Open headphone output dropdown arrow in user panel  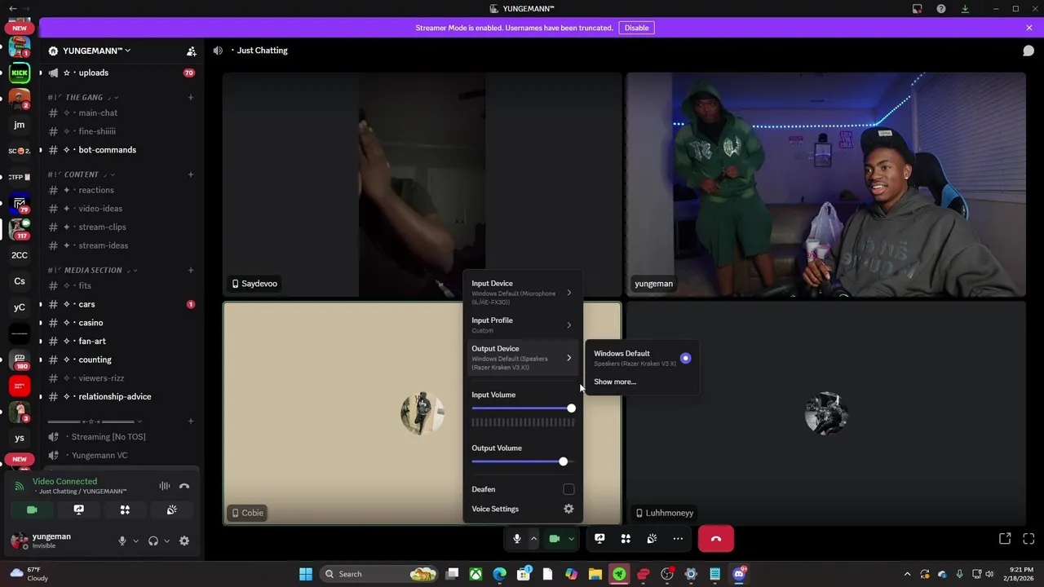pyautogui.click(x=166, y=541)
